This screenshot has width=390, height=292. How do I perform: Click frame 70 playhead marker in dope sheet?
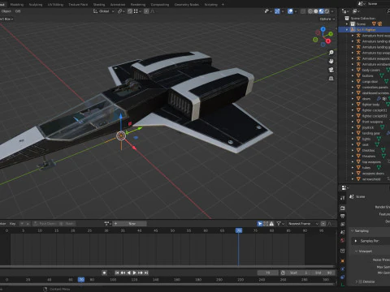pyautogui.click(x=239, y=230)
